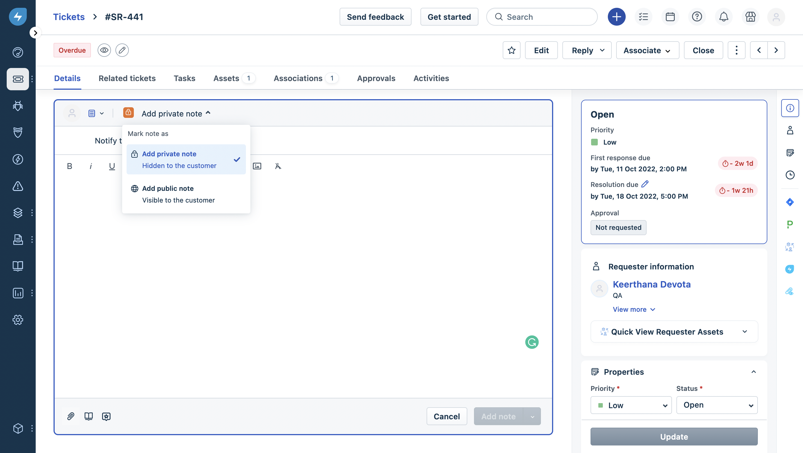Viewport: 803px width, 453px height.
Task: Switch to the Associations tab
Action: coord(306,78)
